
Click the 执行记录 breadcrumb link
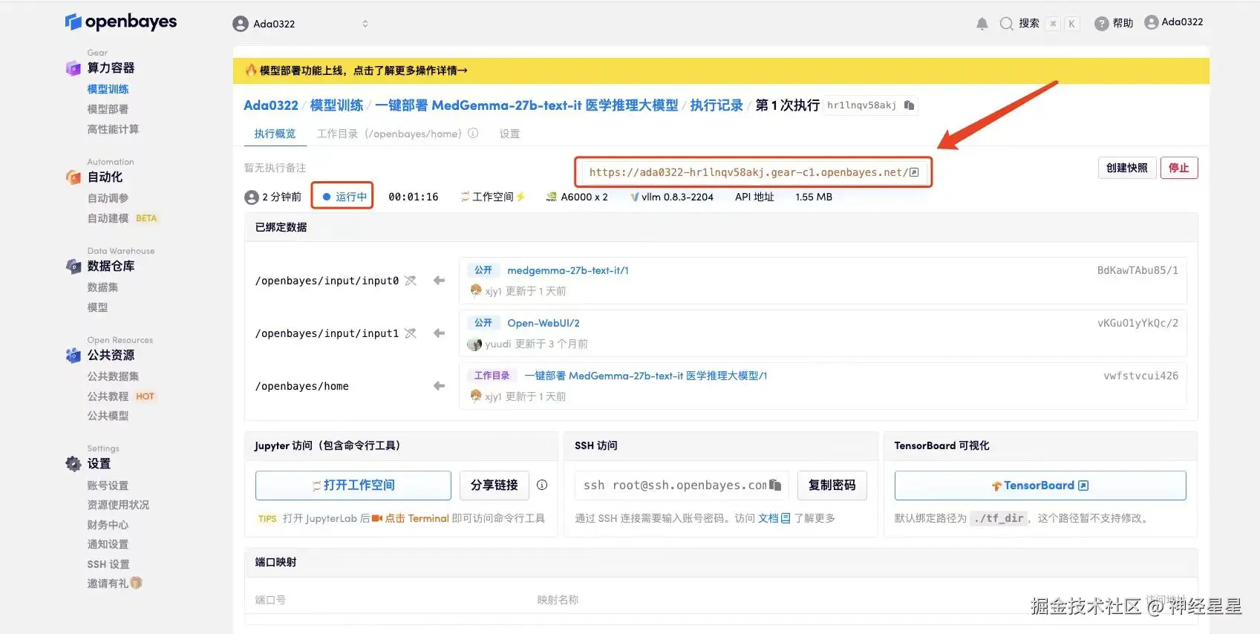(716, 105)
